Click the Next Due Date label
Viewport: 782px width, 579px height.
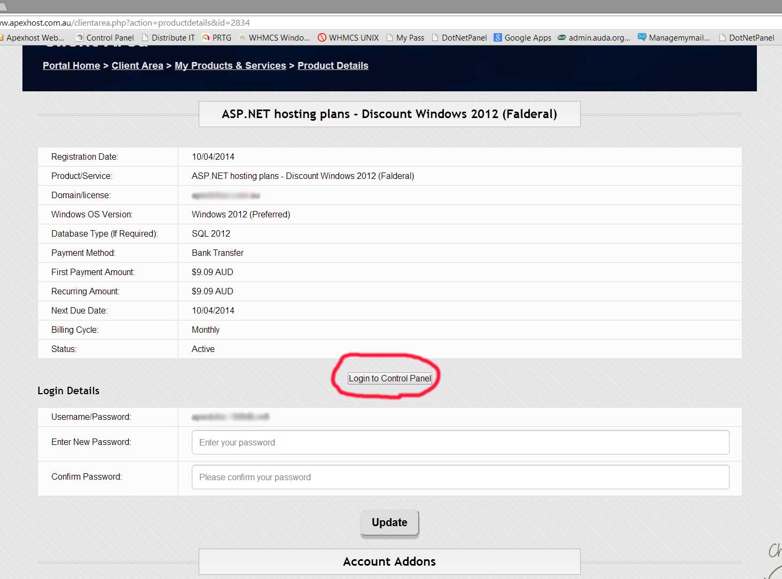80,311
